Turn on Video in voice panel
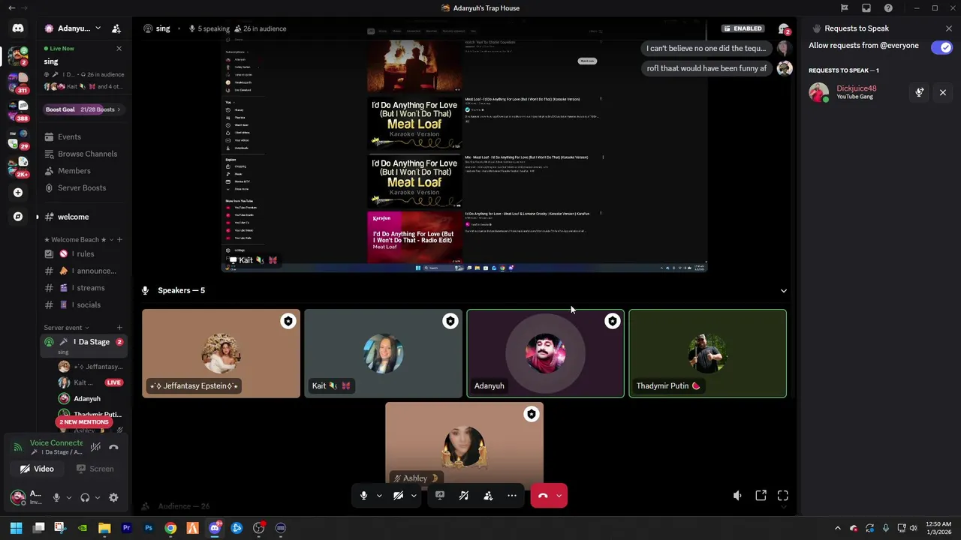This screenshot has width=961, height=540. tap(38, 469)
